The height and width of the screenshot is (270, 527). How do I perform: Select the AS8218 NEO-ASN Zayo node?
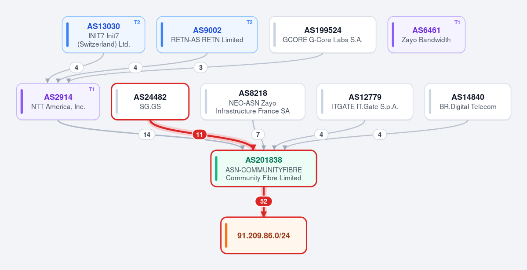[253, 102]
